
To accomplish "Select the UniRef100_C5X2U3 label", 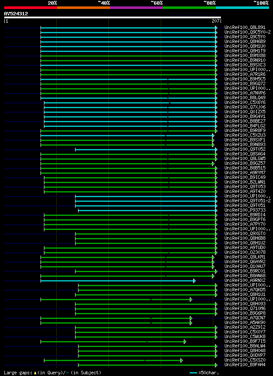I will 245,135.
